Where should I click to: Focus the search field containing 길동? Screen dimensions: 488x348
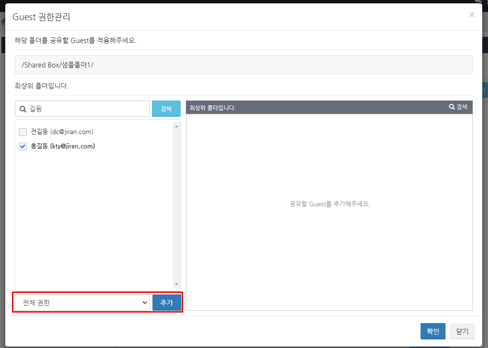point(86,109)
